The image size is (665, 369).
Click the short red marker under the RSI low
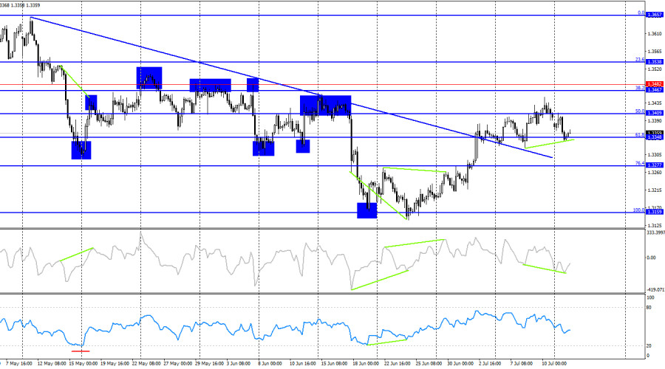pos(81,351)
